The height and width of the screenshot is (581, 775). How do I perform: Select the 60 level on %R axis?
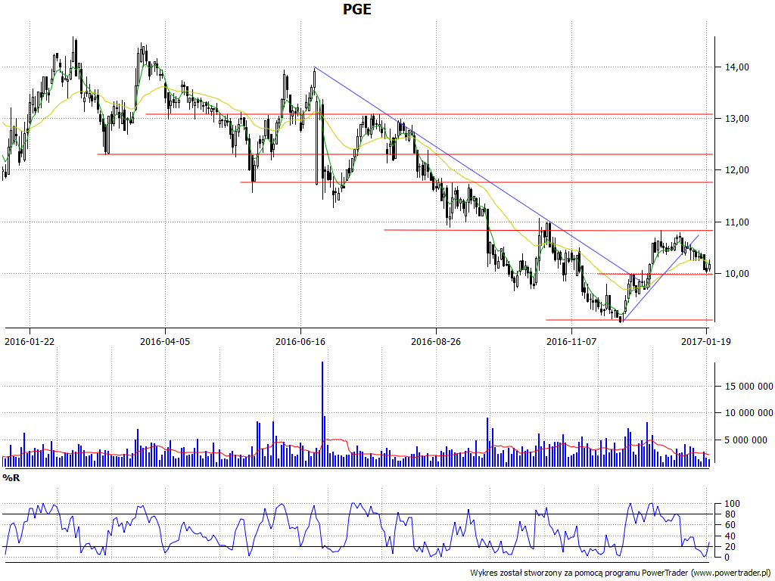(x=730, y=525)
